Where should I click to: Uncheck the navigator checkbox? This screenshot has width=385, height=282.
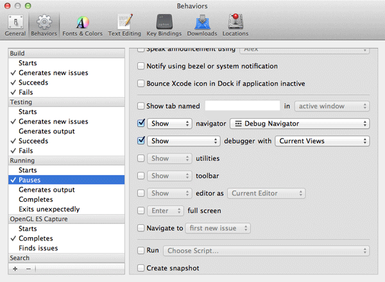141,123
